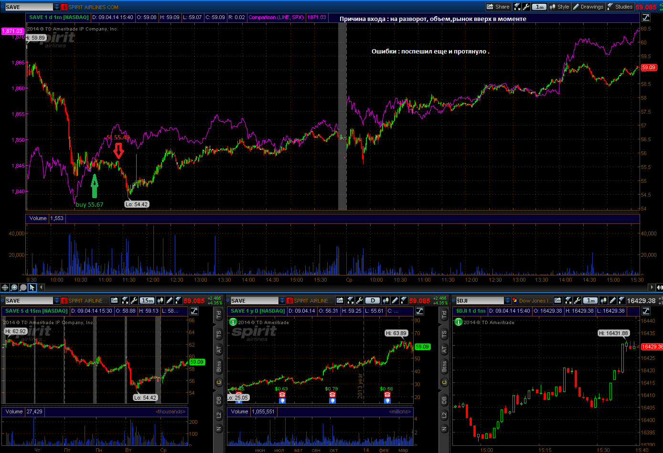Image resolution: width=663 pixels, height=453 pixels.
Task: Open pencil Drawings icon in daily chart
Action: (395, 300)
